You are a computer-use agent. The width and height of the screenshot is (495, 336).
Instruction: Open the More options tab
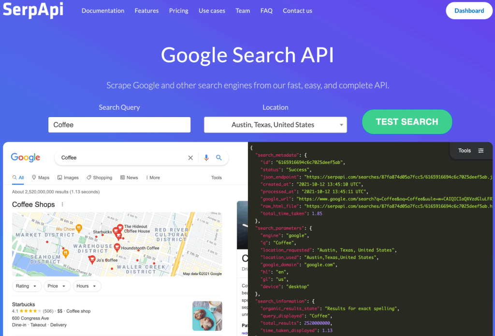click(x=153, y=177)
